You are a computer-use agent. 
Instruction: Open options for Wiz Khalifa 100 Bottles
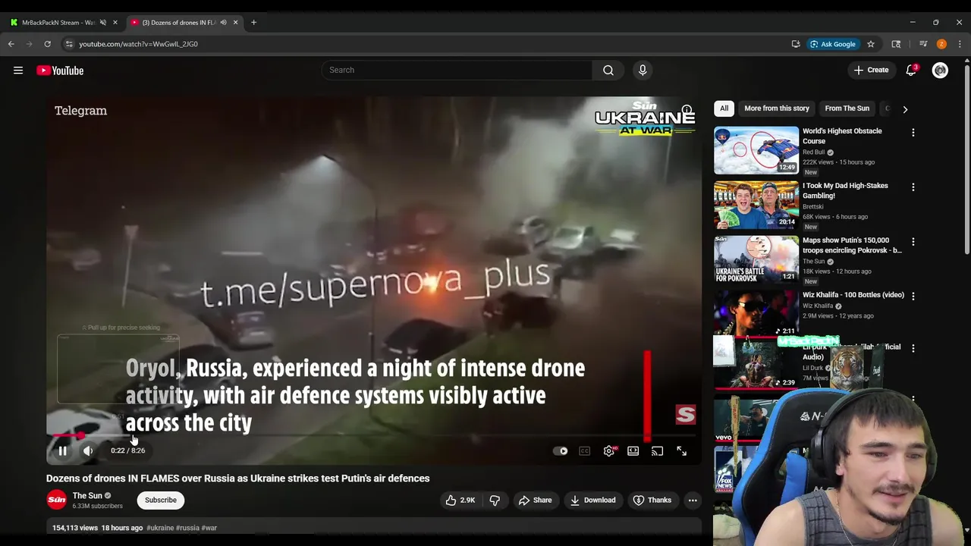(913, 297)
